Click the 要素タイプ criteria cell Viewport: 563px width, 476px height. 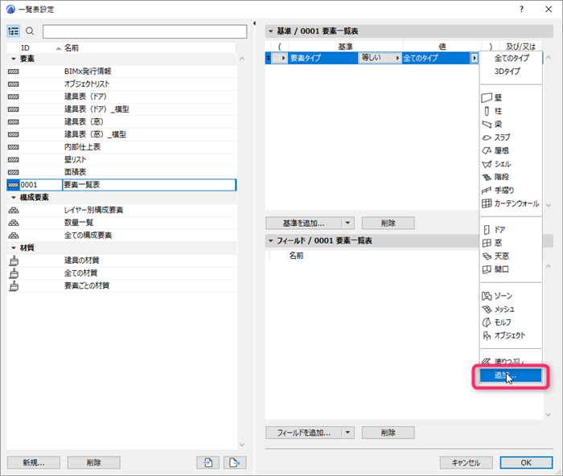pos(323,58)
